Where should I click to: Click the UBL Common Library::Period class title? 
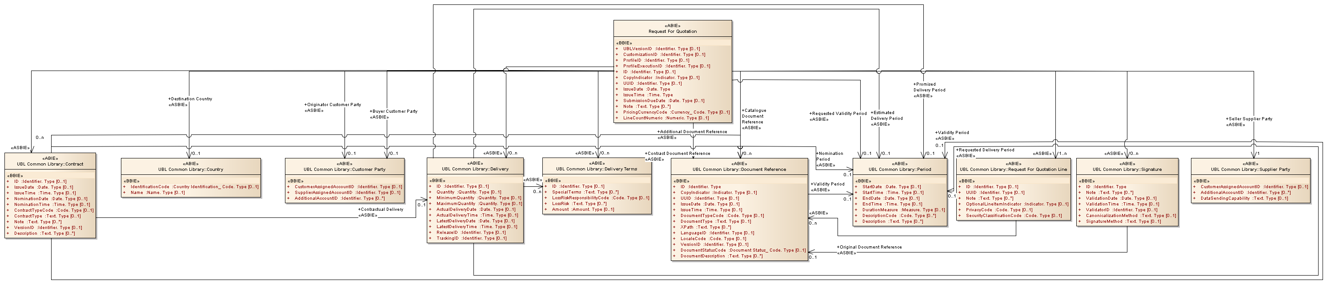point(899,169)
